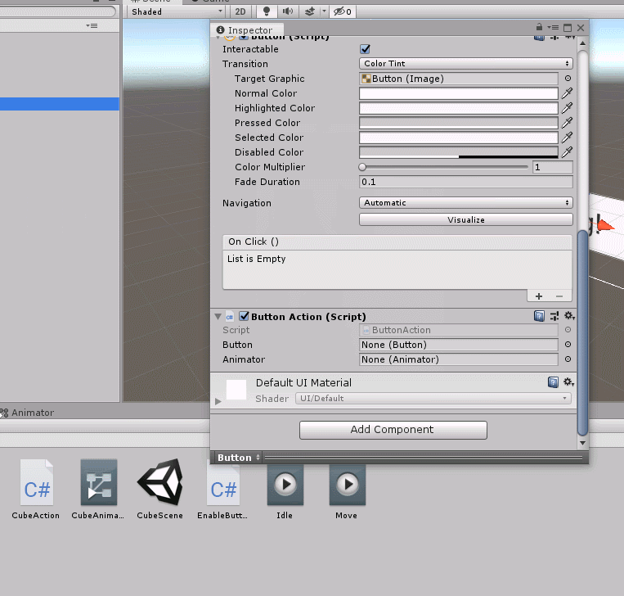Open the Transition Color Tint dropdown
Viewport: 624px width, 596px height.
tap(465, 64)
